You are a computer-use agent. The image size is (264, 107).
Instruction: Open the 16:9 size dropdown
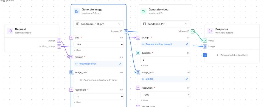pos(99,44)
